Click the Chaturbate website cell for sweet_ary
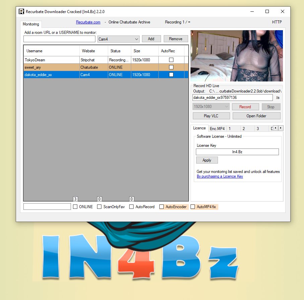Viewport: 304px width, 300px height. tap(93, 67)
